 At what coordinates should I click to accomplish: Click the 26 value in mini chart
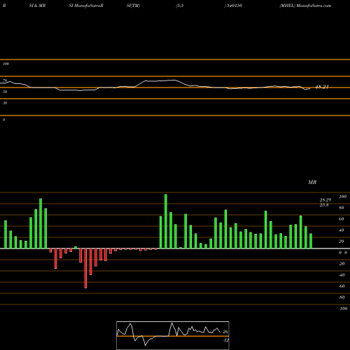click(x=225, y=332)
